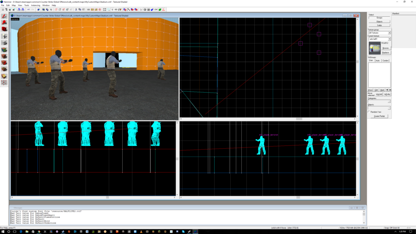The width and height of the screenshot is (416, 234).
Task: Select the Magnify tool
Action: coord(4,23)
